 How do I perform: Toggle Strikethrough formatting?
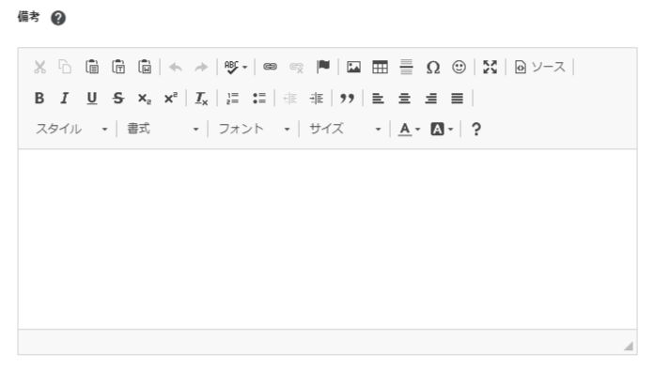118,99
